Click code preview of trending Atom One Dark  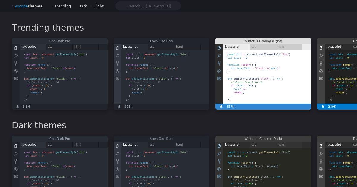[165, 77]
